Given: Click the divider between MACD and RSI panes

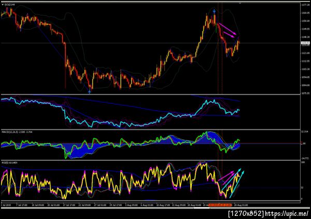Looking at the screenshot, I should point(151,160).
